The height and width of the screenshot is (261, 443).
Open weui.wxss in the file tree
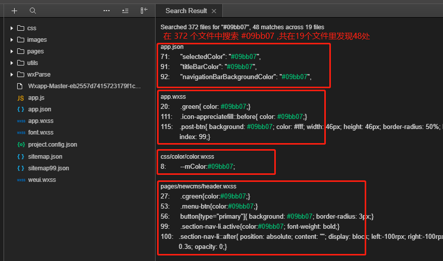point(41,180)
